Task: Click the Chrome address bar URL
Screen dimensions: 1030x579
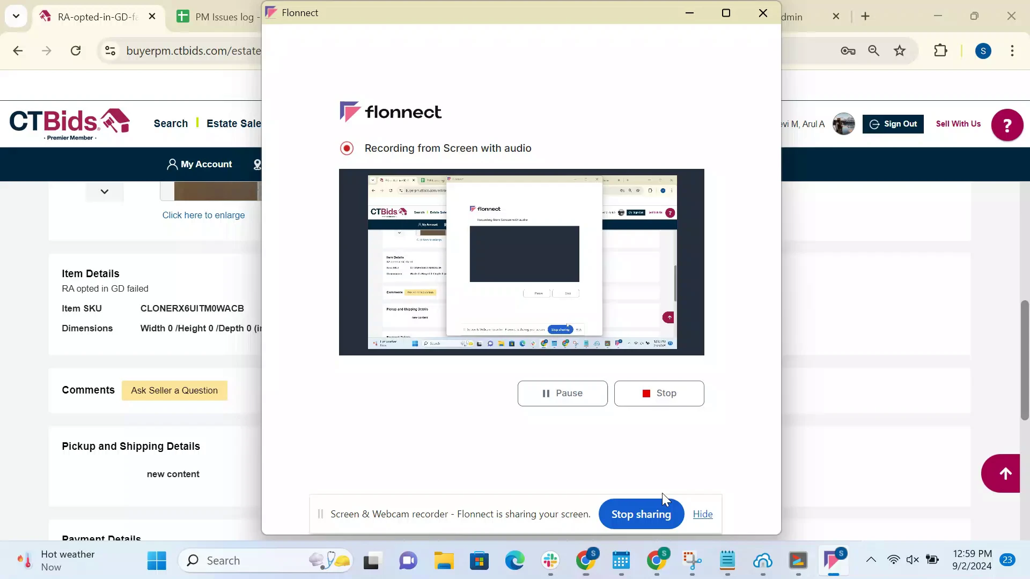Action: [194, 51]
